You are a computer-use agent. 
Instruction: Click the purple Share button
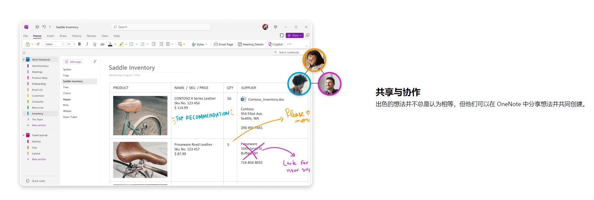294,35
